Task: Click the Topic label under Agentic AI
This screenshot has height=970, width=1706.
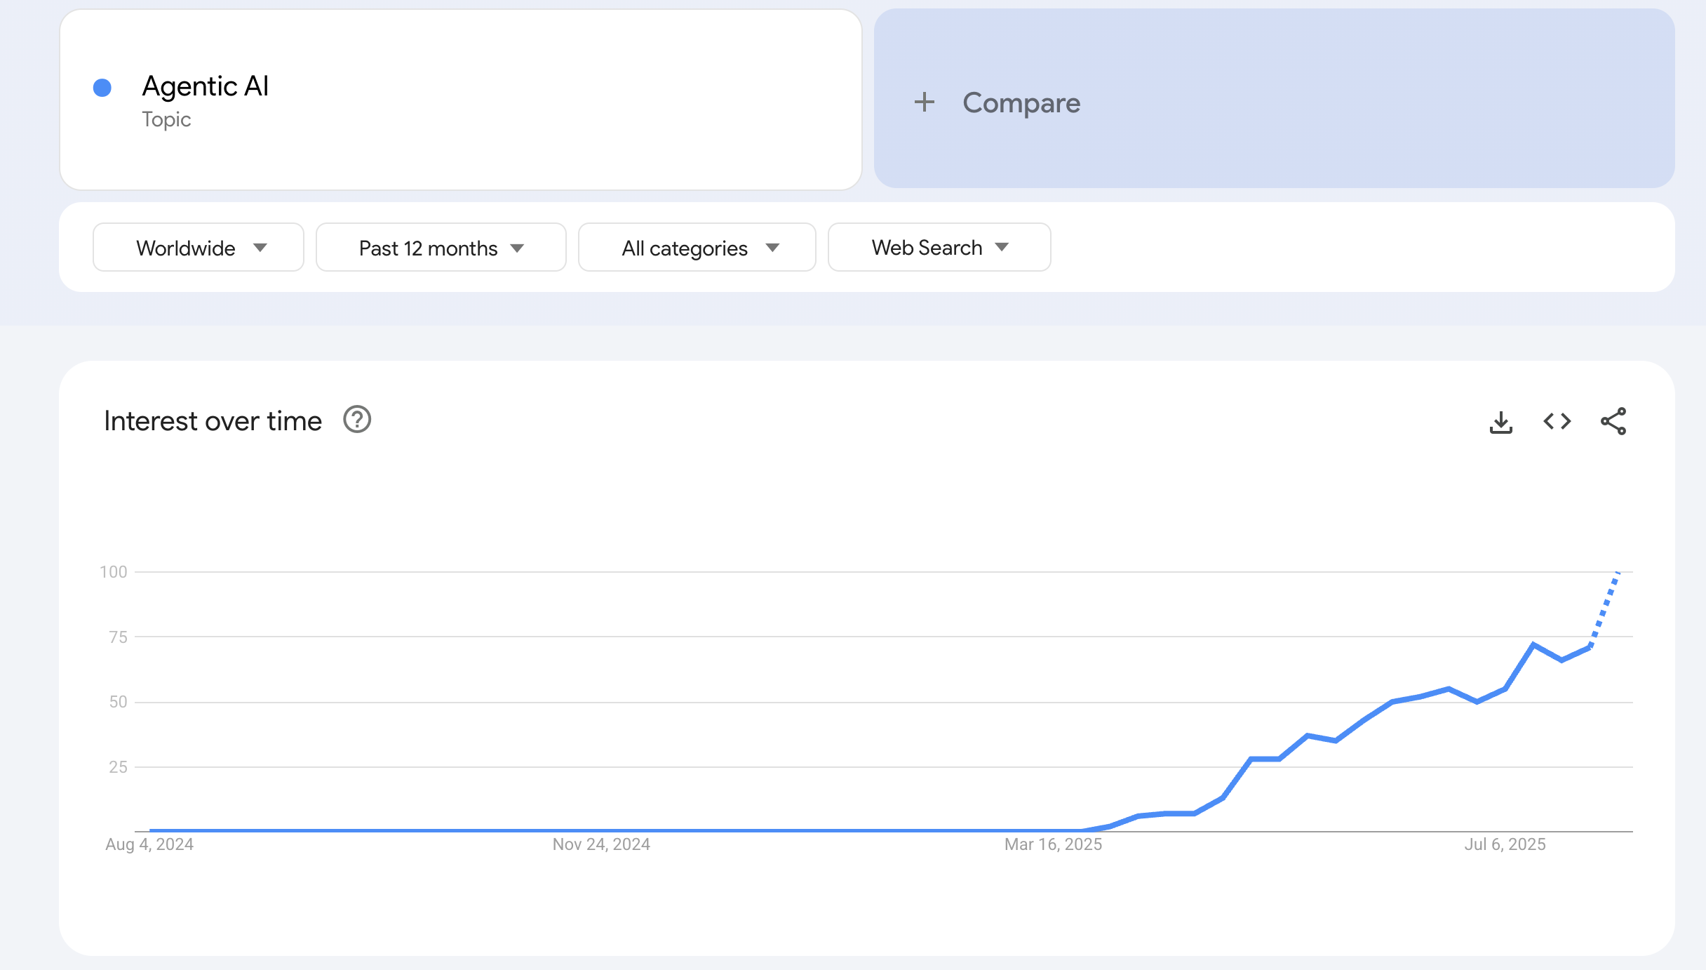Action: pyautogui.click(x=166, y=120)
